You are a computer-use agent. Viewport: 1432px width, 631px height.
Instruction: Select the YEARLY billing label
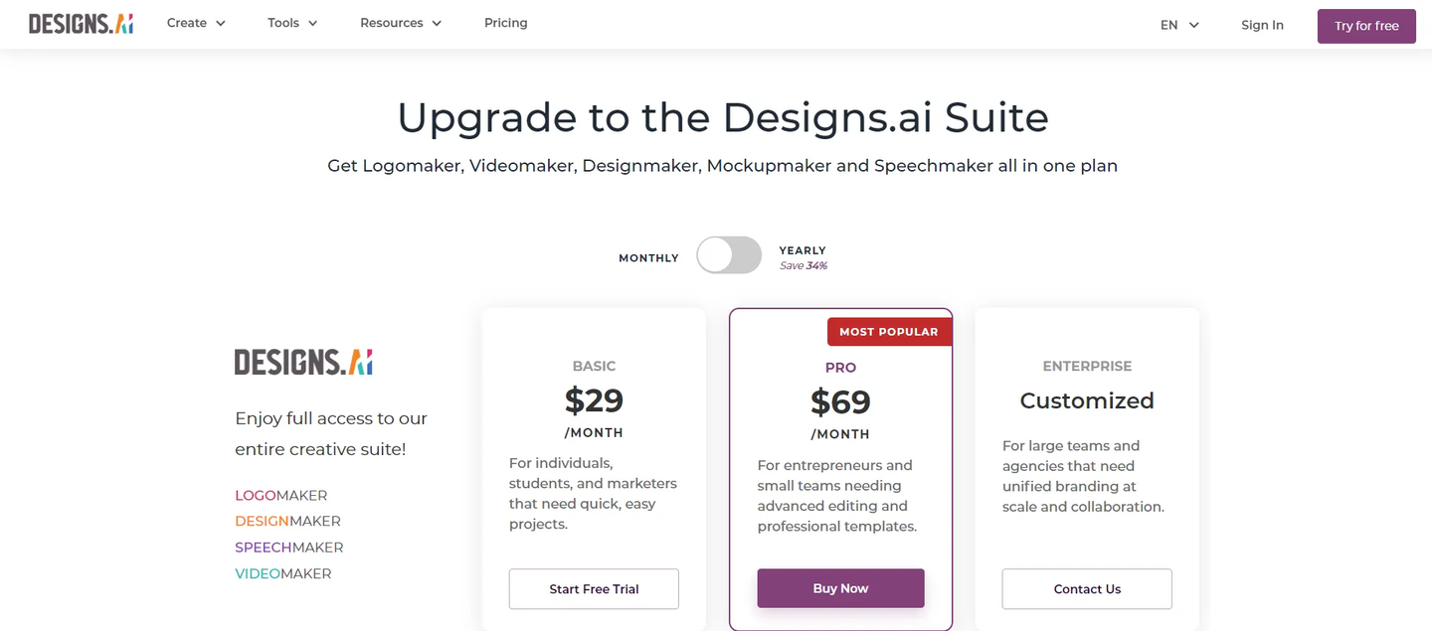pyautogui.click(x=803, y=250)
